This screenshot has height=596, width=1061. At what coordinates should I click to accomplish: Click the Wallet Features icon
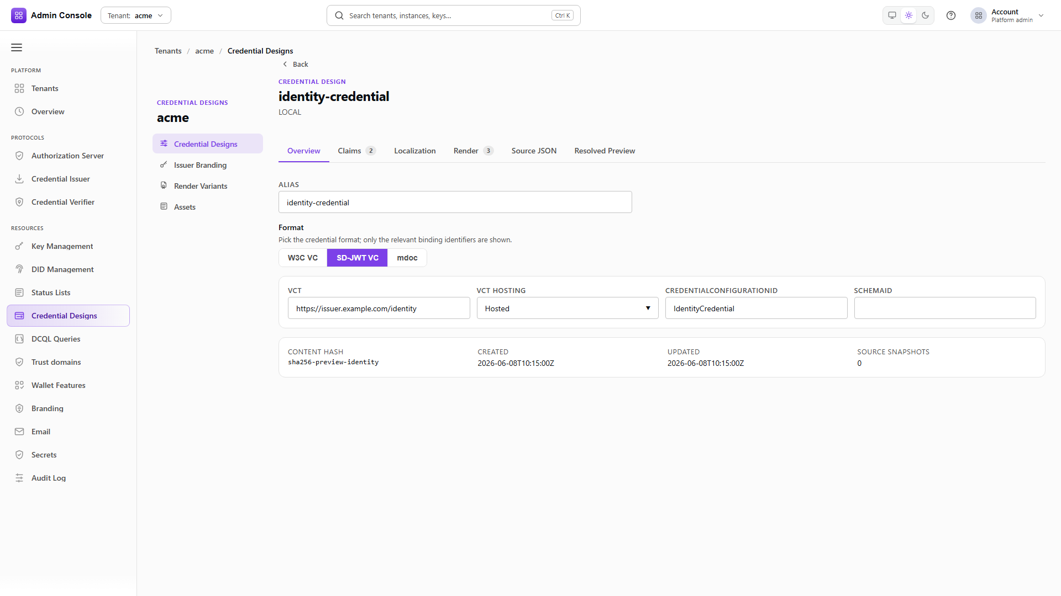click(x=19, y=385)
